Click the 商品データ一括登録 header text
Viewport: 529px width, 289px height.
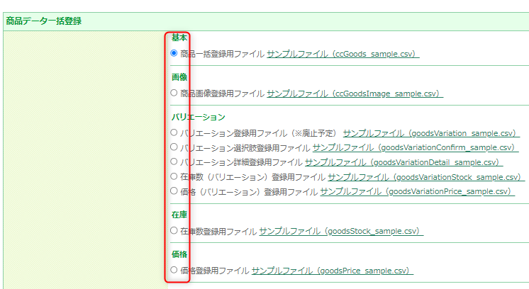(x=44, y=21)
